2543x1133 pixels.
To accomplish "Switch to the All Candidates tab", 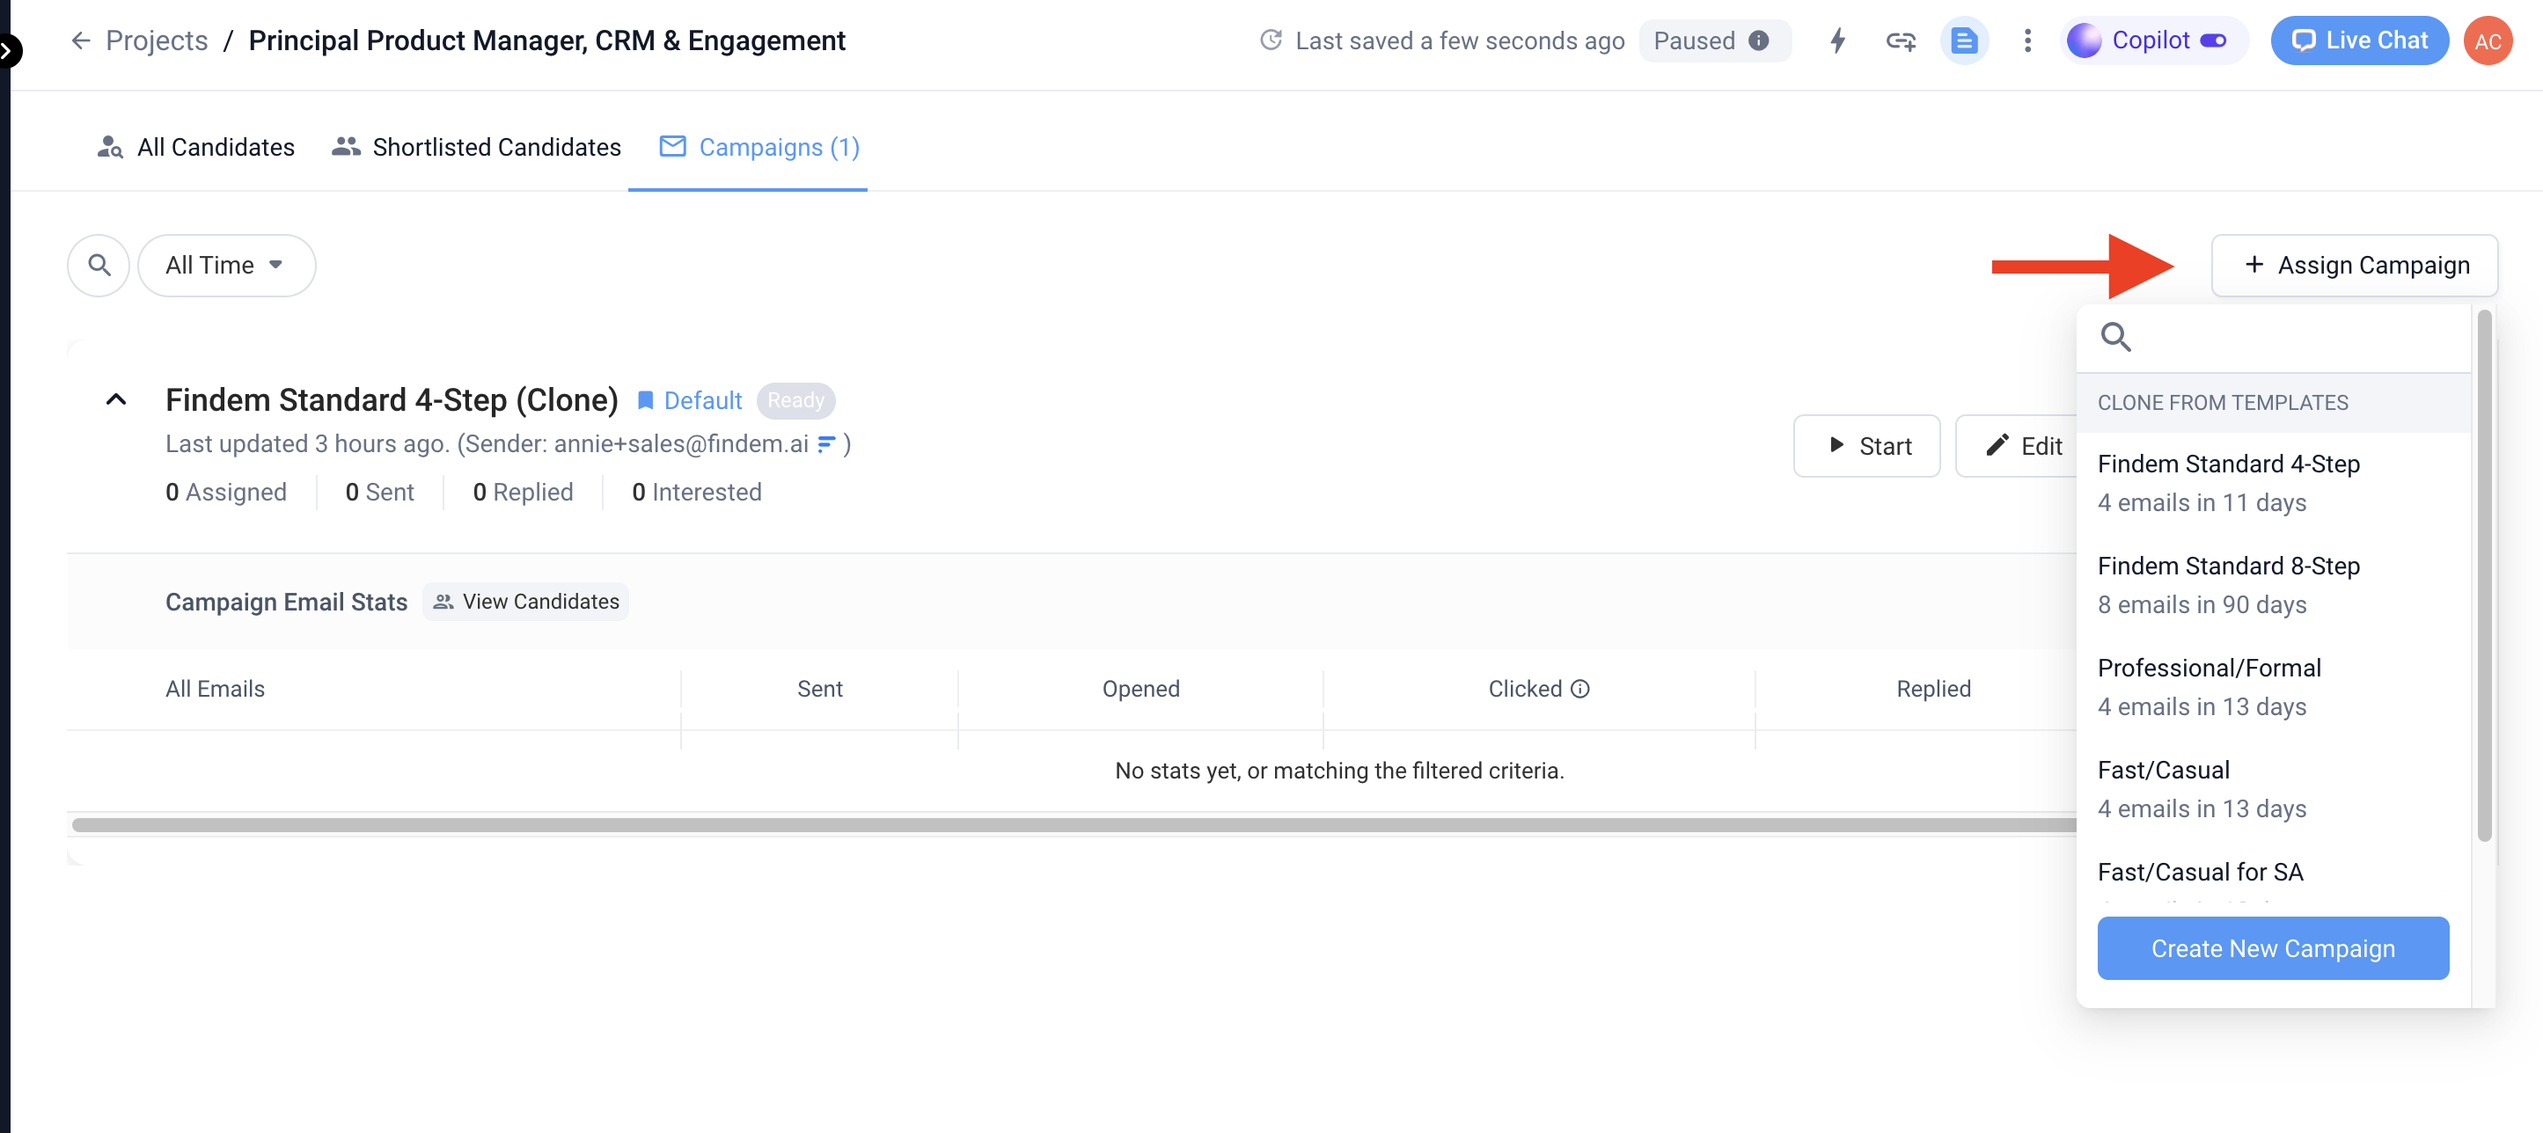I will pyautogui.click(x=196, y=147).
